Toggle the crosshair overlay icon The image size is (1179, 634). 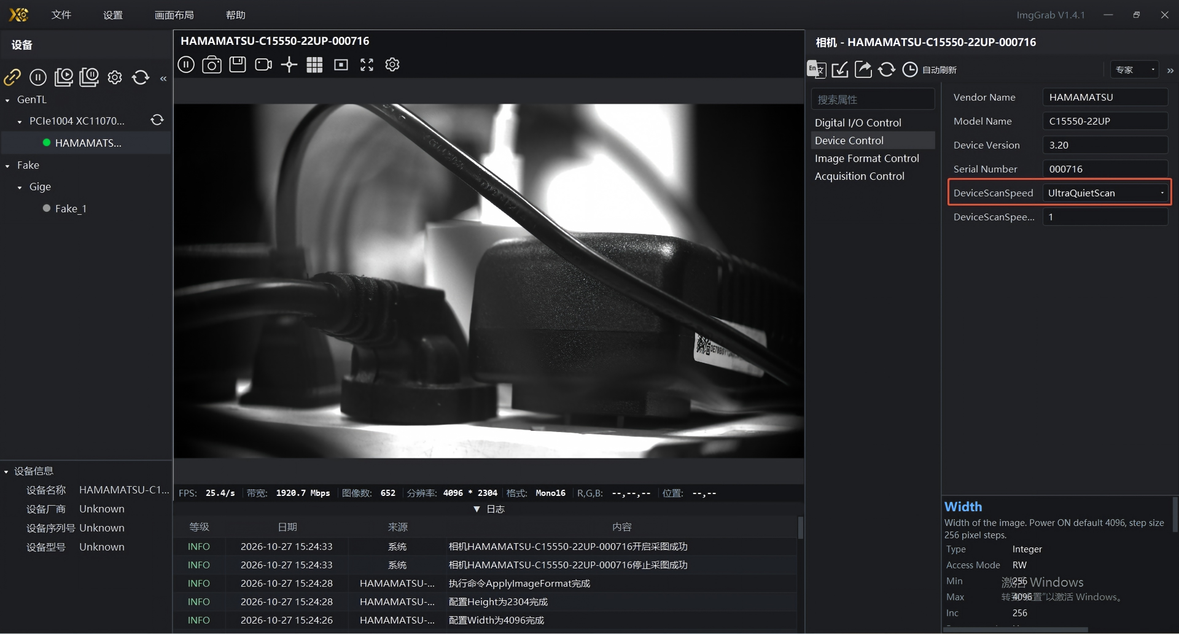tap(289, 64)
